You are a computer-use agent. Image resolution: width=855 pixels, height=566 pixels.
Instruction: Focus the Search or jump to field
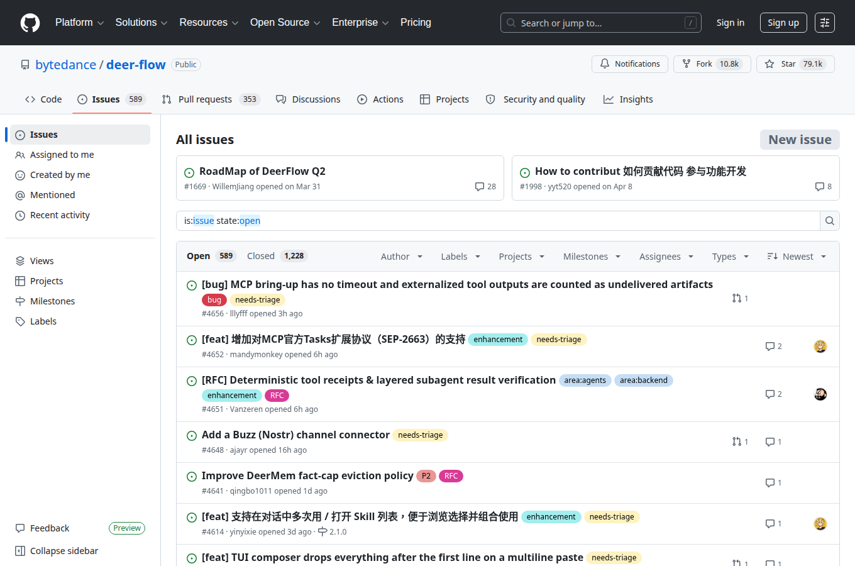[600, 23]
